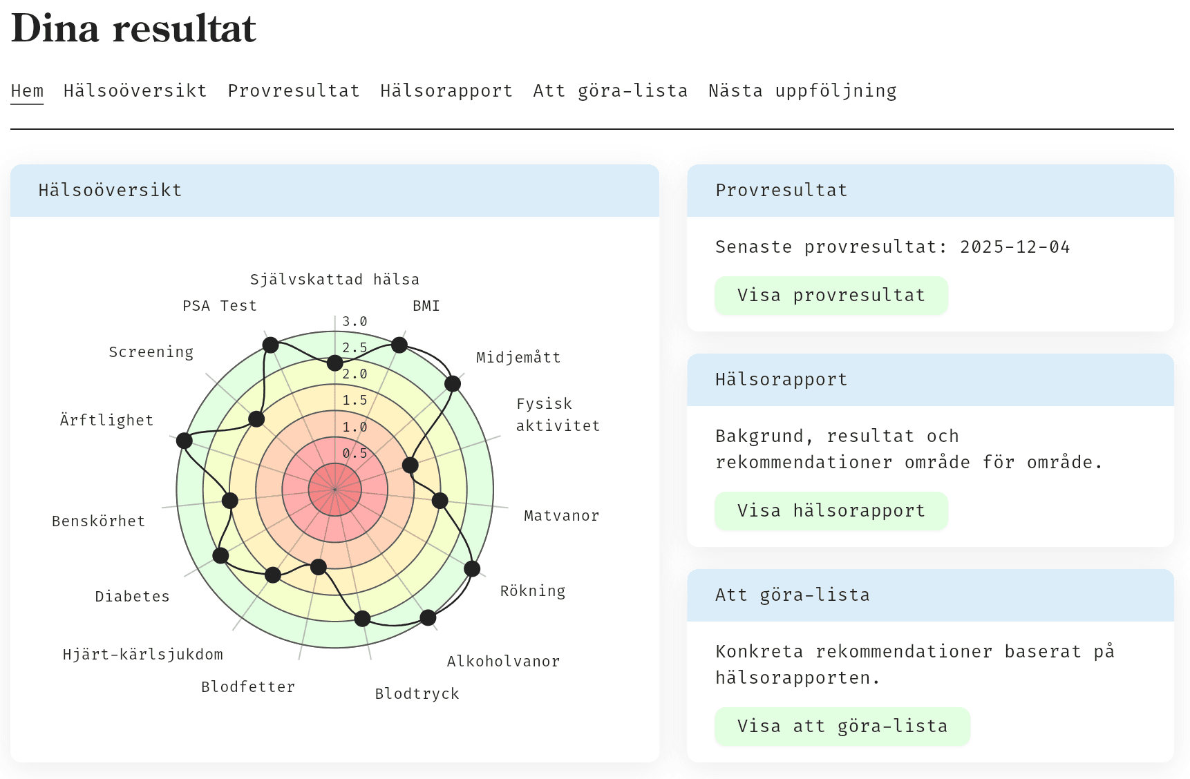Click the Alkoholvanor axis label
Viewport: 1190px width, 779px height.
[x=503, y=662]
